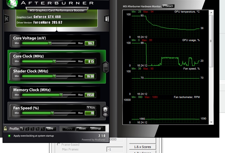Select profile slot 3
Viewport: 225px width, 153px height.
(32, 129)
